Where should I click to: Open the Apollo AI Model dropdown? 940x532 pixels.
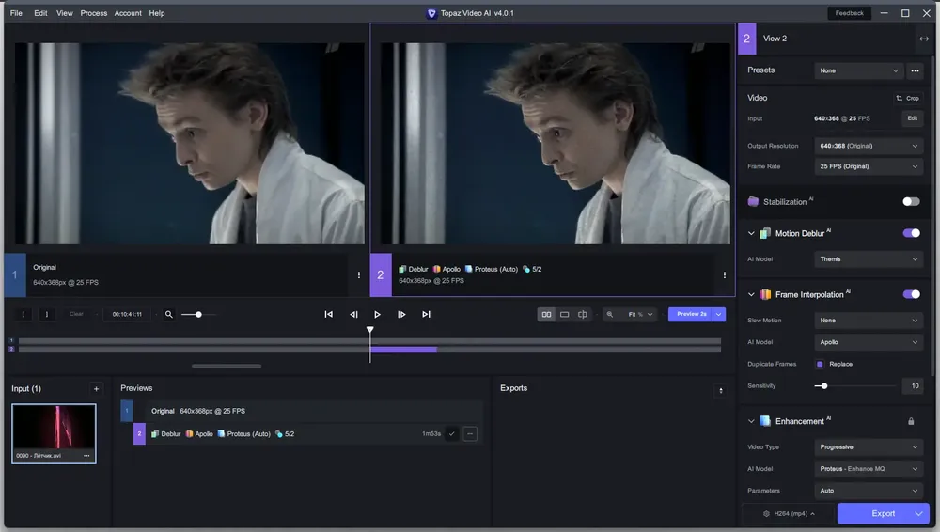[x=868, y=342]
